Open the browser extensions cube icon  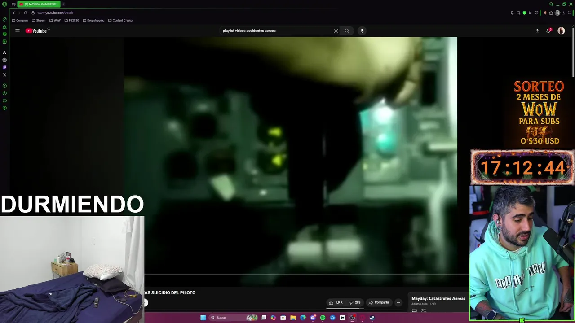click(551, 13)
